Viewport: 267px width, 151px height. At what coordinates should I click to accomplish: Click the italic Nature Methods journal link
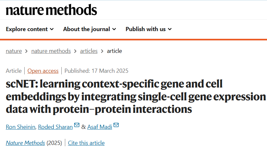click(x=25, y=143)
